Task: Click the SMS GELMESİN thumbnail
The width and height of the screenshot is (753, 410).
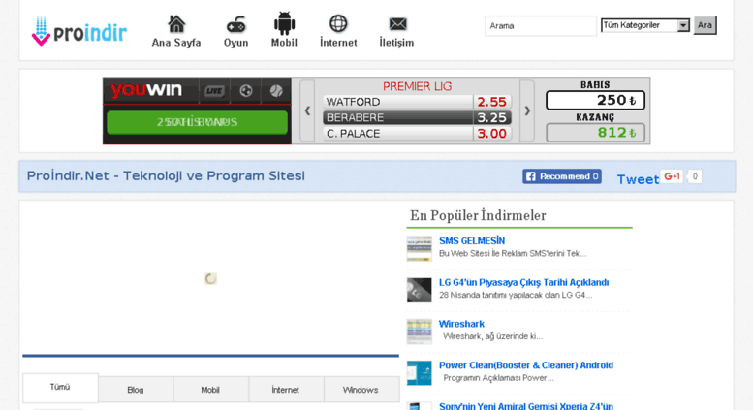Action: pyautogui.click(x=420, y=249)
